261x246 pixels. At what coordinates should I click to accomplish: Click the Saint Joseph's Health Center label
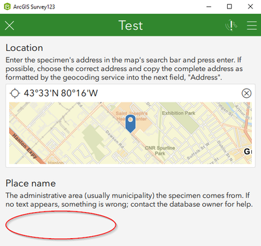131,116
